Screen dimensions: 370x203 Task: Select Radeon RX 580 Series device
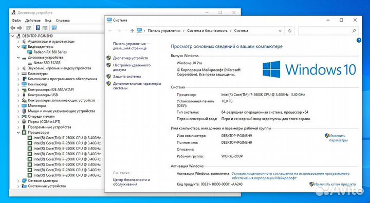point(50,52)
